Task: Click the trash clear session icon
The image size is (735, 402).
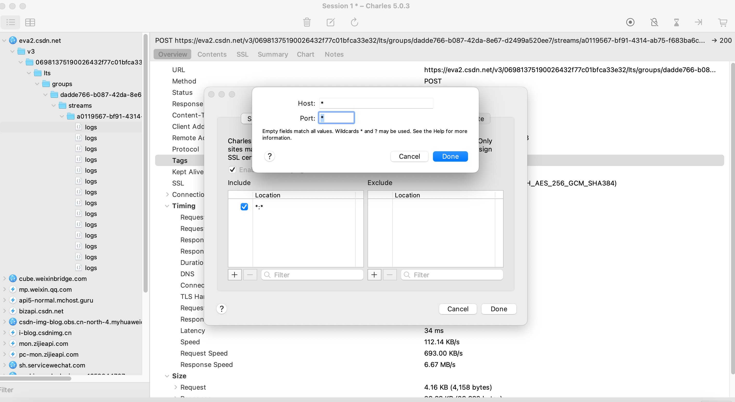Action: (307, 22)
